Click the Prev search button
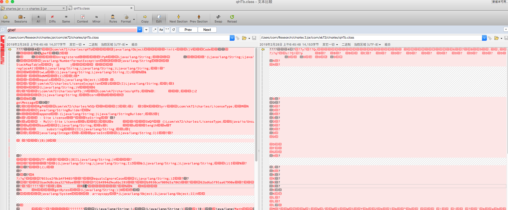The image size is (508, 210). pos(188,30)
